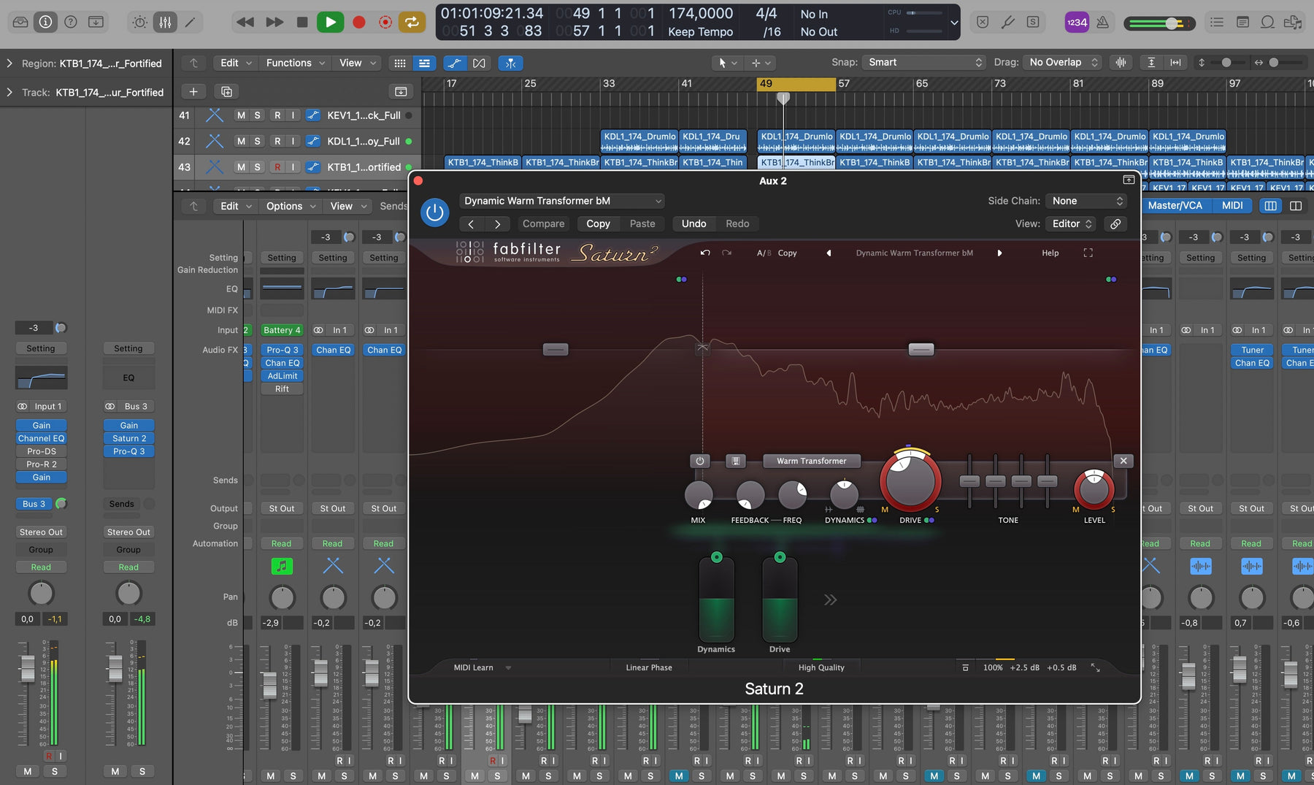Open Edit menu in tracks area
Viewport: 1314px width, 785px height.
pyautogui.click(x=236, y=63)
